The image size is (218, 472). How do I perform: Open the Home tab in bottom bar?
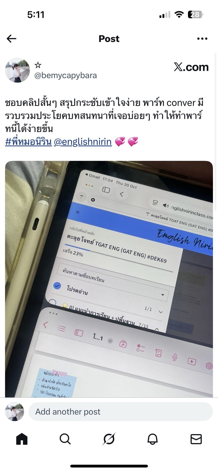[x=22, y=439]
